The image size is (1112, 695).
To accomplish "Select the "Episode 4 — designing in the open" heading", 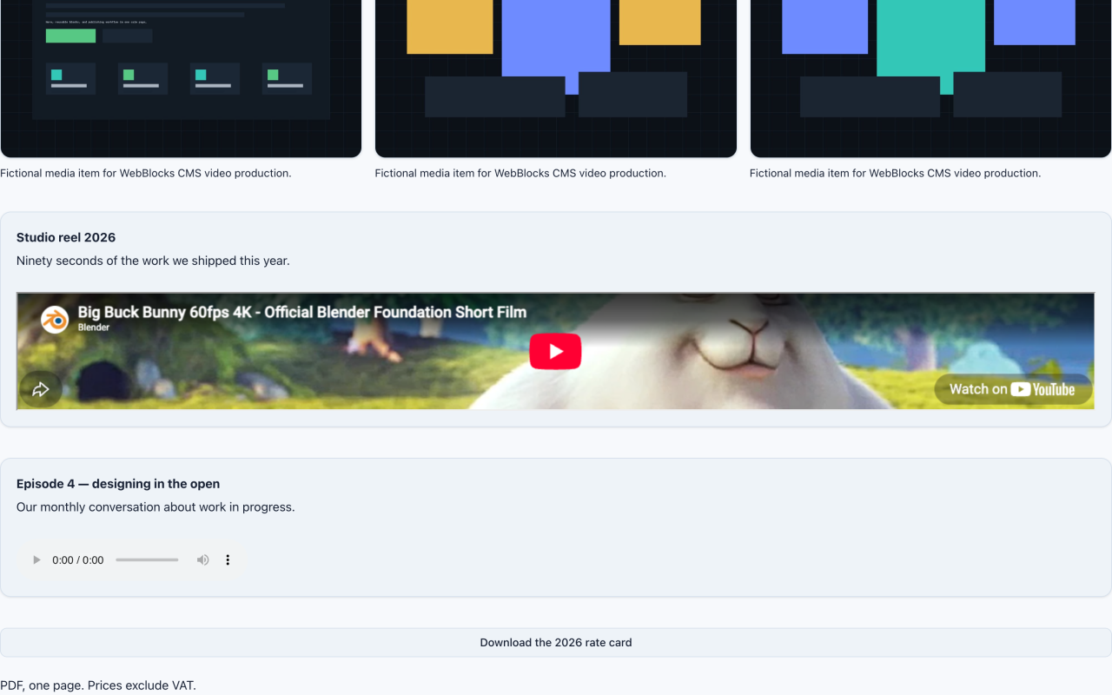I will pyautogui.click(x=118, y=484).
